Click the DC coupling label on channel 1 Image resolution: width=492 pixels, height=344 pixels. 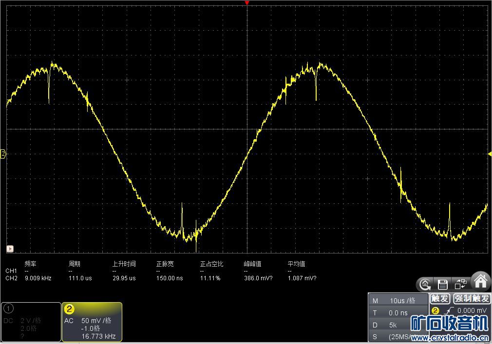pyautogui.click(x=8, y=321)
